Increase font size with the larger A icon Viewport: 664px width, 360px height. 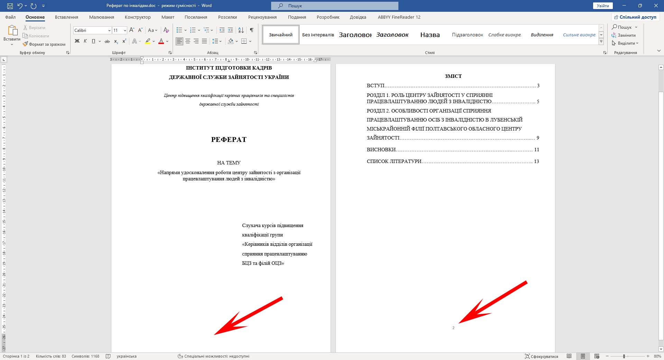pyautogui.click(x=132, y=30)
